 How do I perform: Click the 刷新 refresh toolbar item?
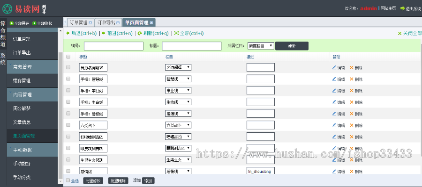click(153, 33)
